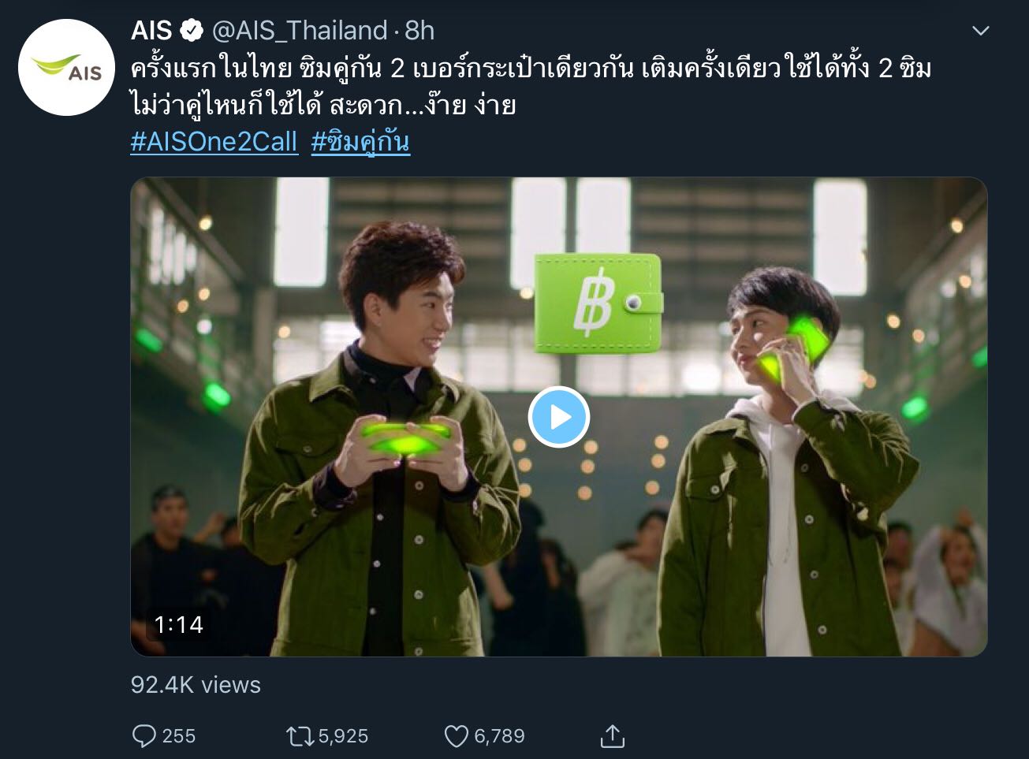Click the tweet's Thai body text
Screen dimensions: 1029x759
pyautogui.click(x=531, y=86)
